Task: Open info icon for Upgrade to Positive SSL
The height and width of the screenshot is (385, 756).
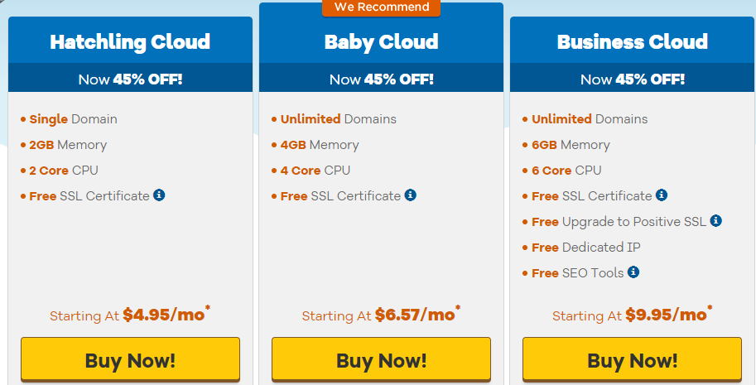Action: (716, 221)
